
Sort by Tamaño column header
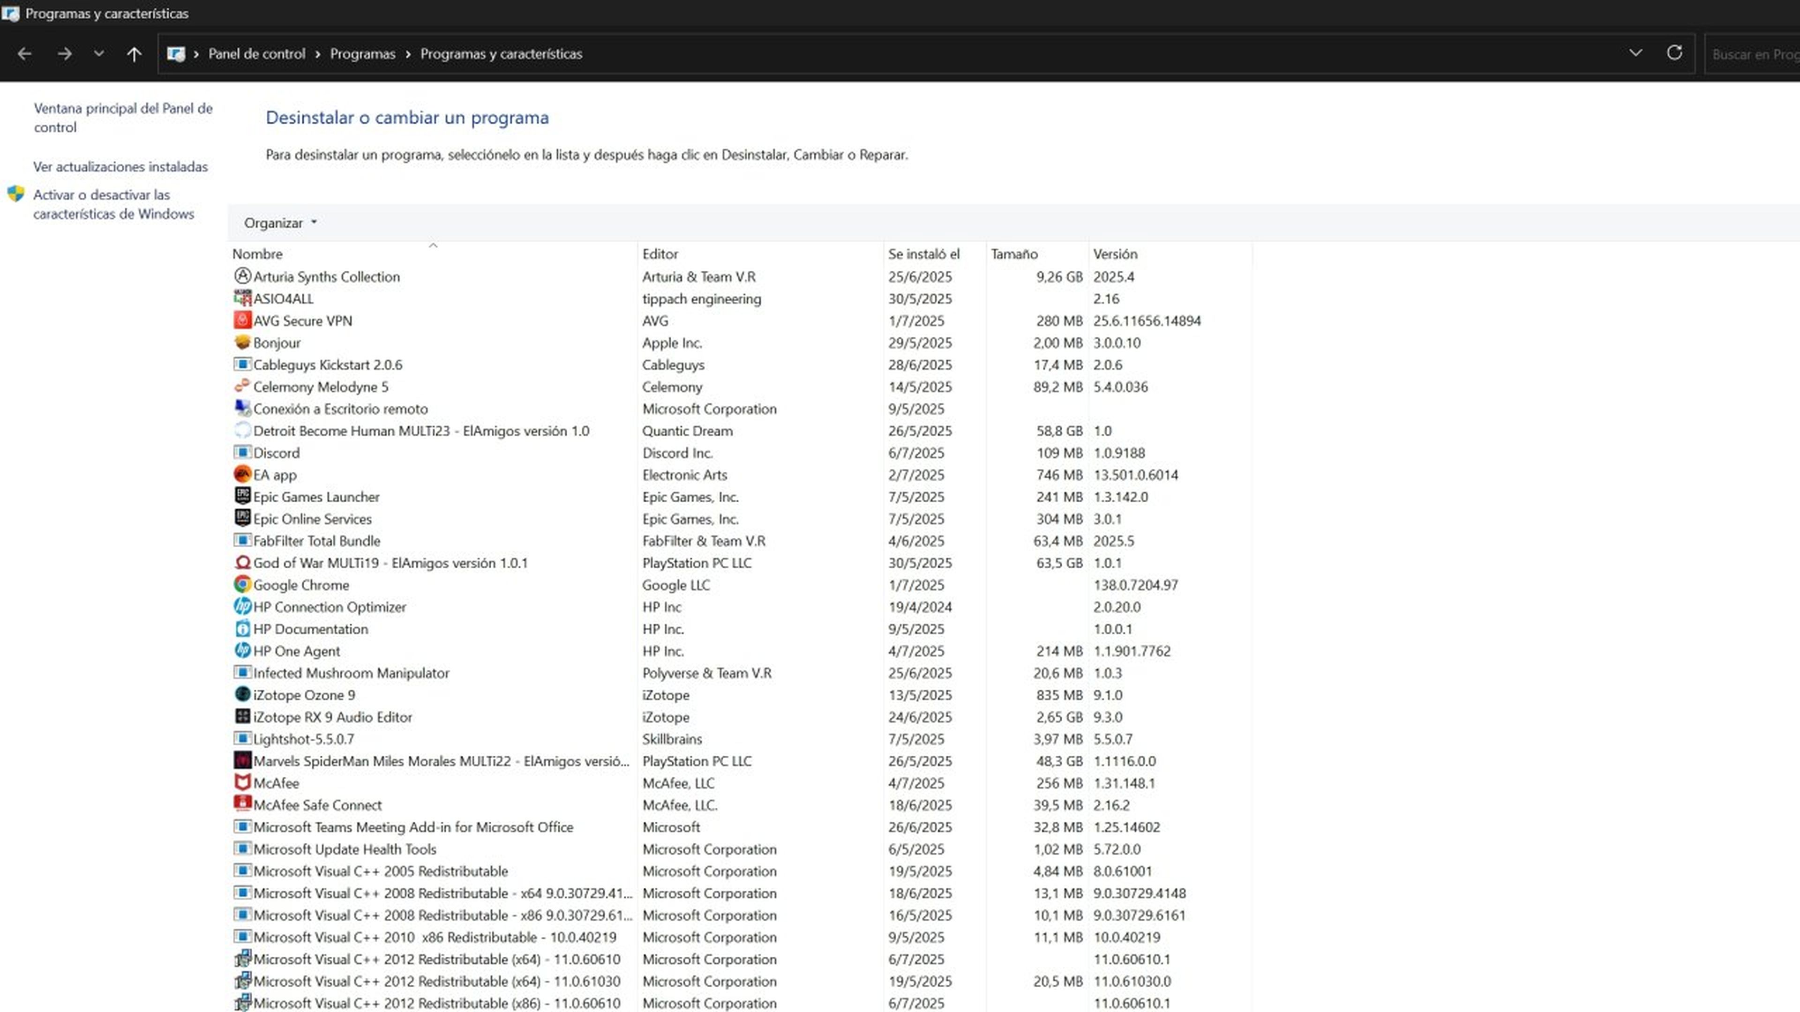click(1037, 253)
